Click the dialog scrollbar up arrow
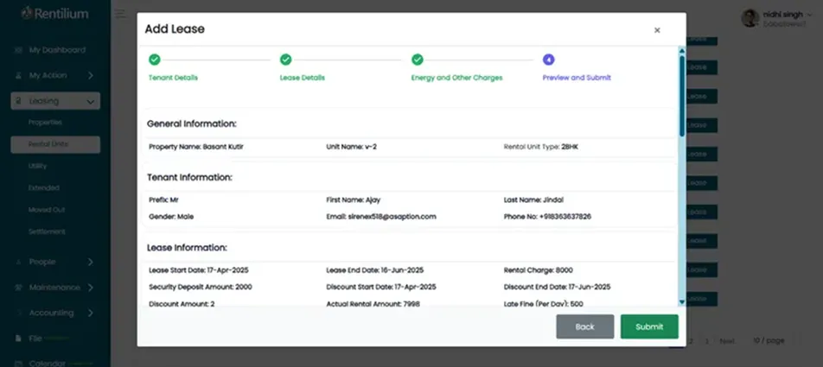Image resolution: width=823 pixels, height=367 pixels. coord(682,51)
